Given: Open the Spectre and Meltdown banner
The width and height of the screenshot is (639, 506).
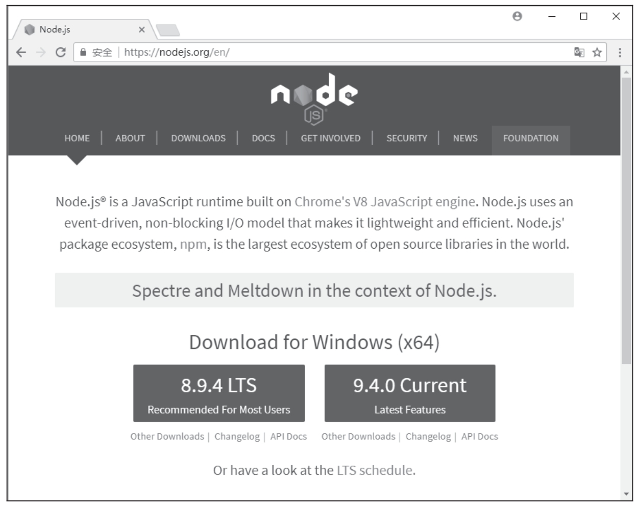Looking at the screenshot, I should click(x=314, y=290).
